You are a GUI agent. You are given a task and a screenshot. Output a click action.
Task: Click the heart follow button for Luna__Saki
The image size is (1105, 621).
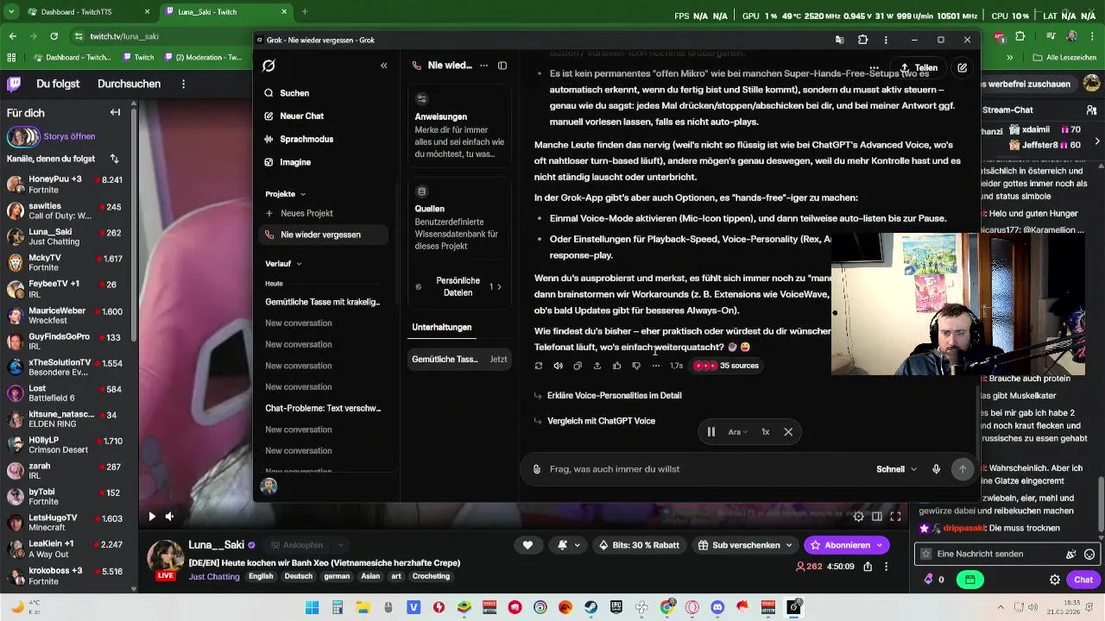click(x=527, y=545)
